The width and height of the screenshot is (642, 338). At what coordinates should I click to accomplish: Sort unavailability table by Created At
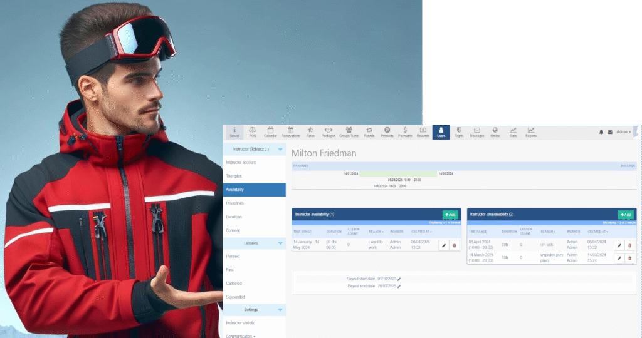pos(597,232)
